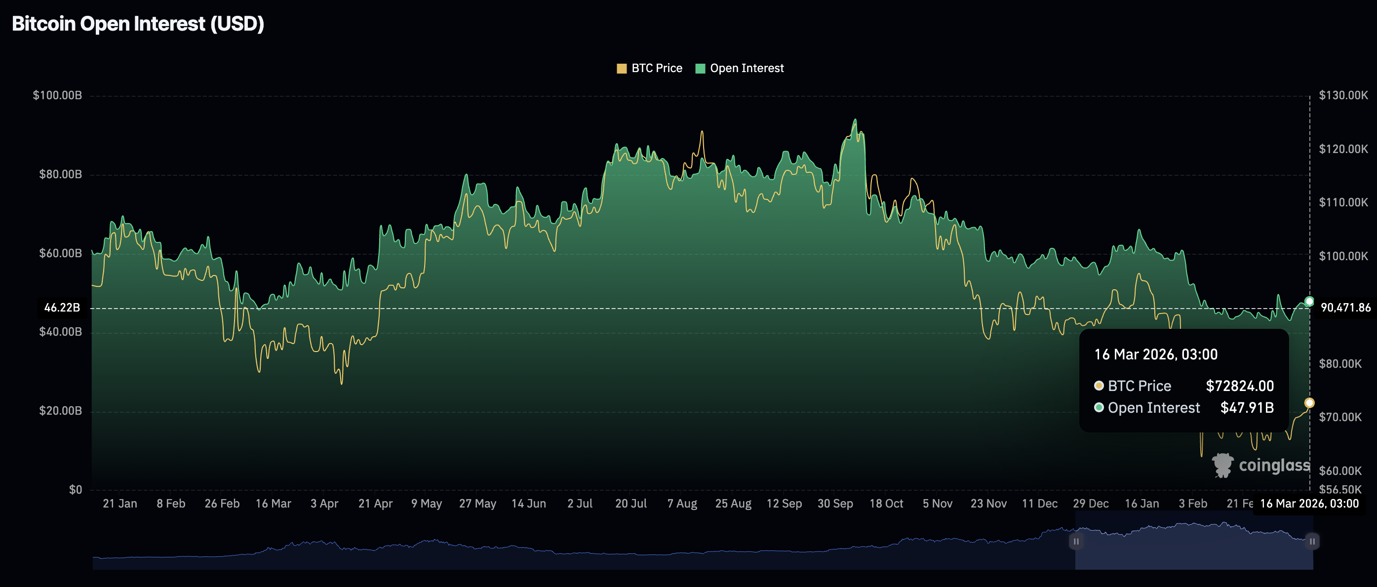
Task: Click the 30 Sep date on the x-axis
Action: coord(835,504)
